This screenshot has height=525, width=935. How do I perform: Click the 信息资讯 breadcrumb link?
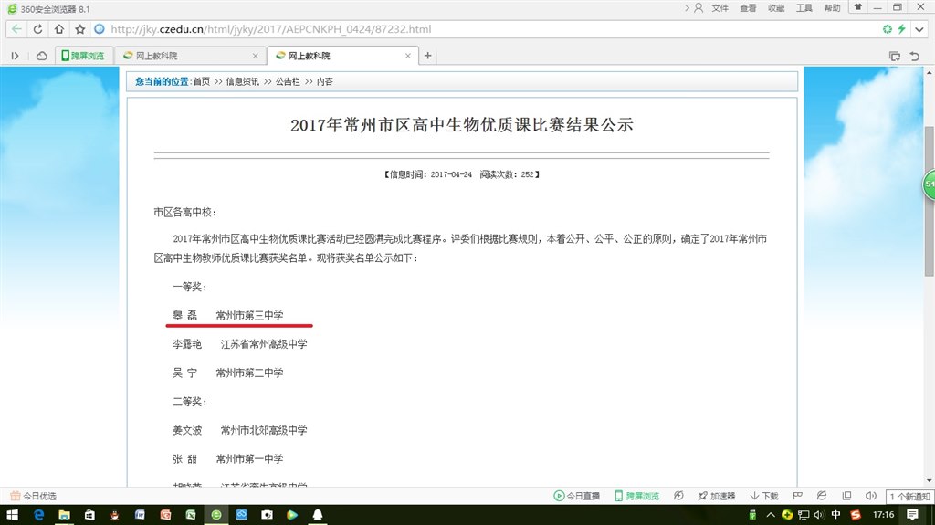click(x=243, y=82)
